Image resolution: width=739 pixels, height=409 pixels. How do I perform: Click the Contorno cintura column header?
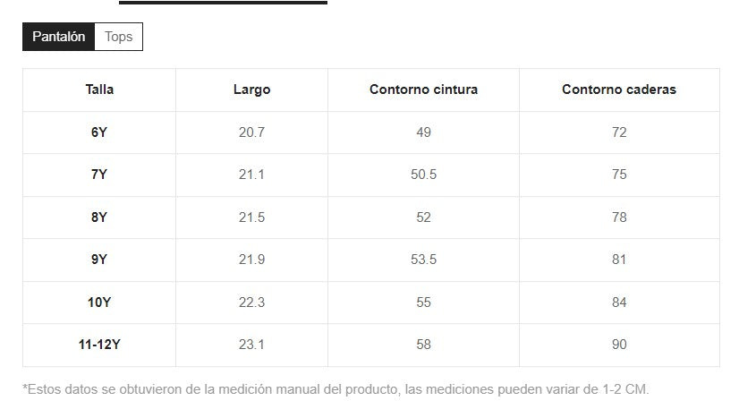pyautogui.click(x=423, y=89)
